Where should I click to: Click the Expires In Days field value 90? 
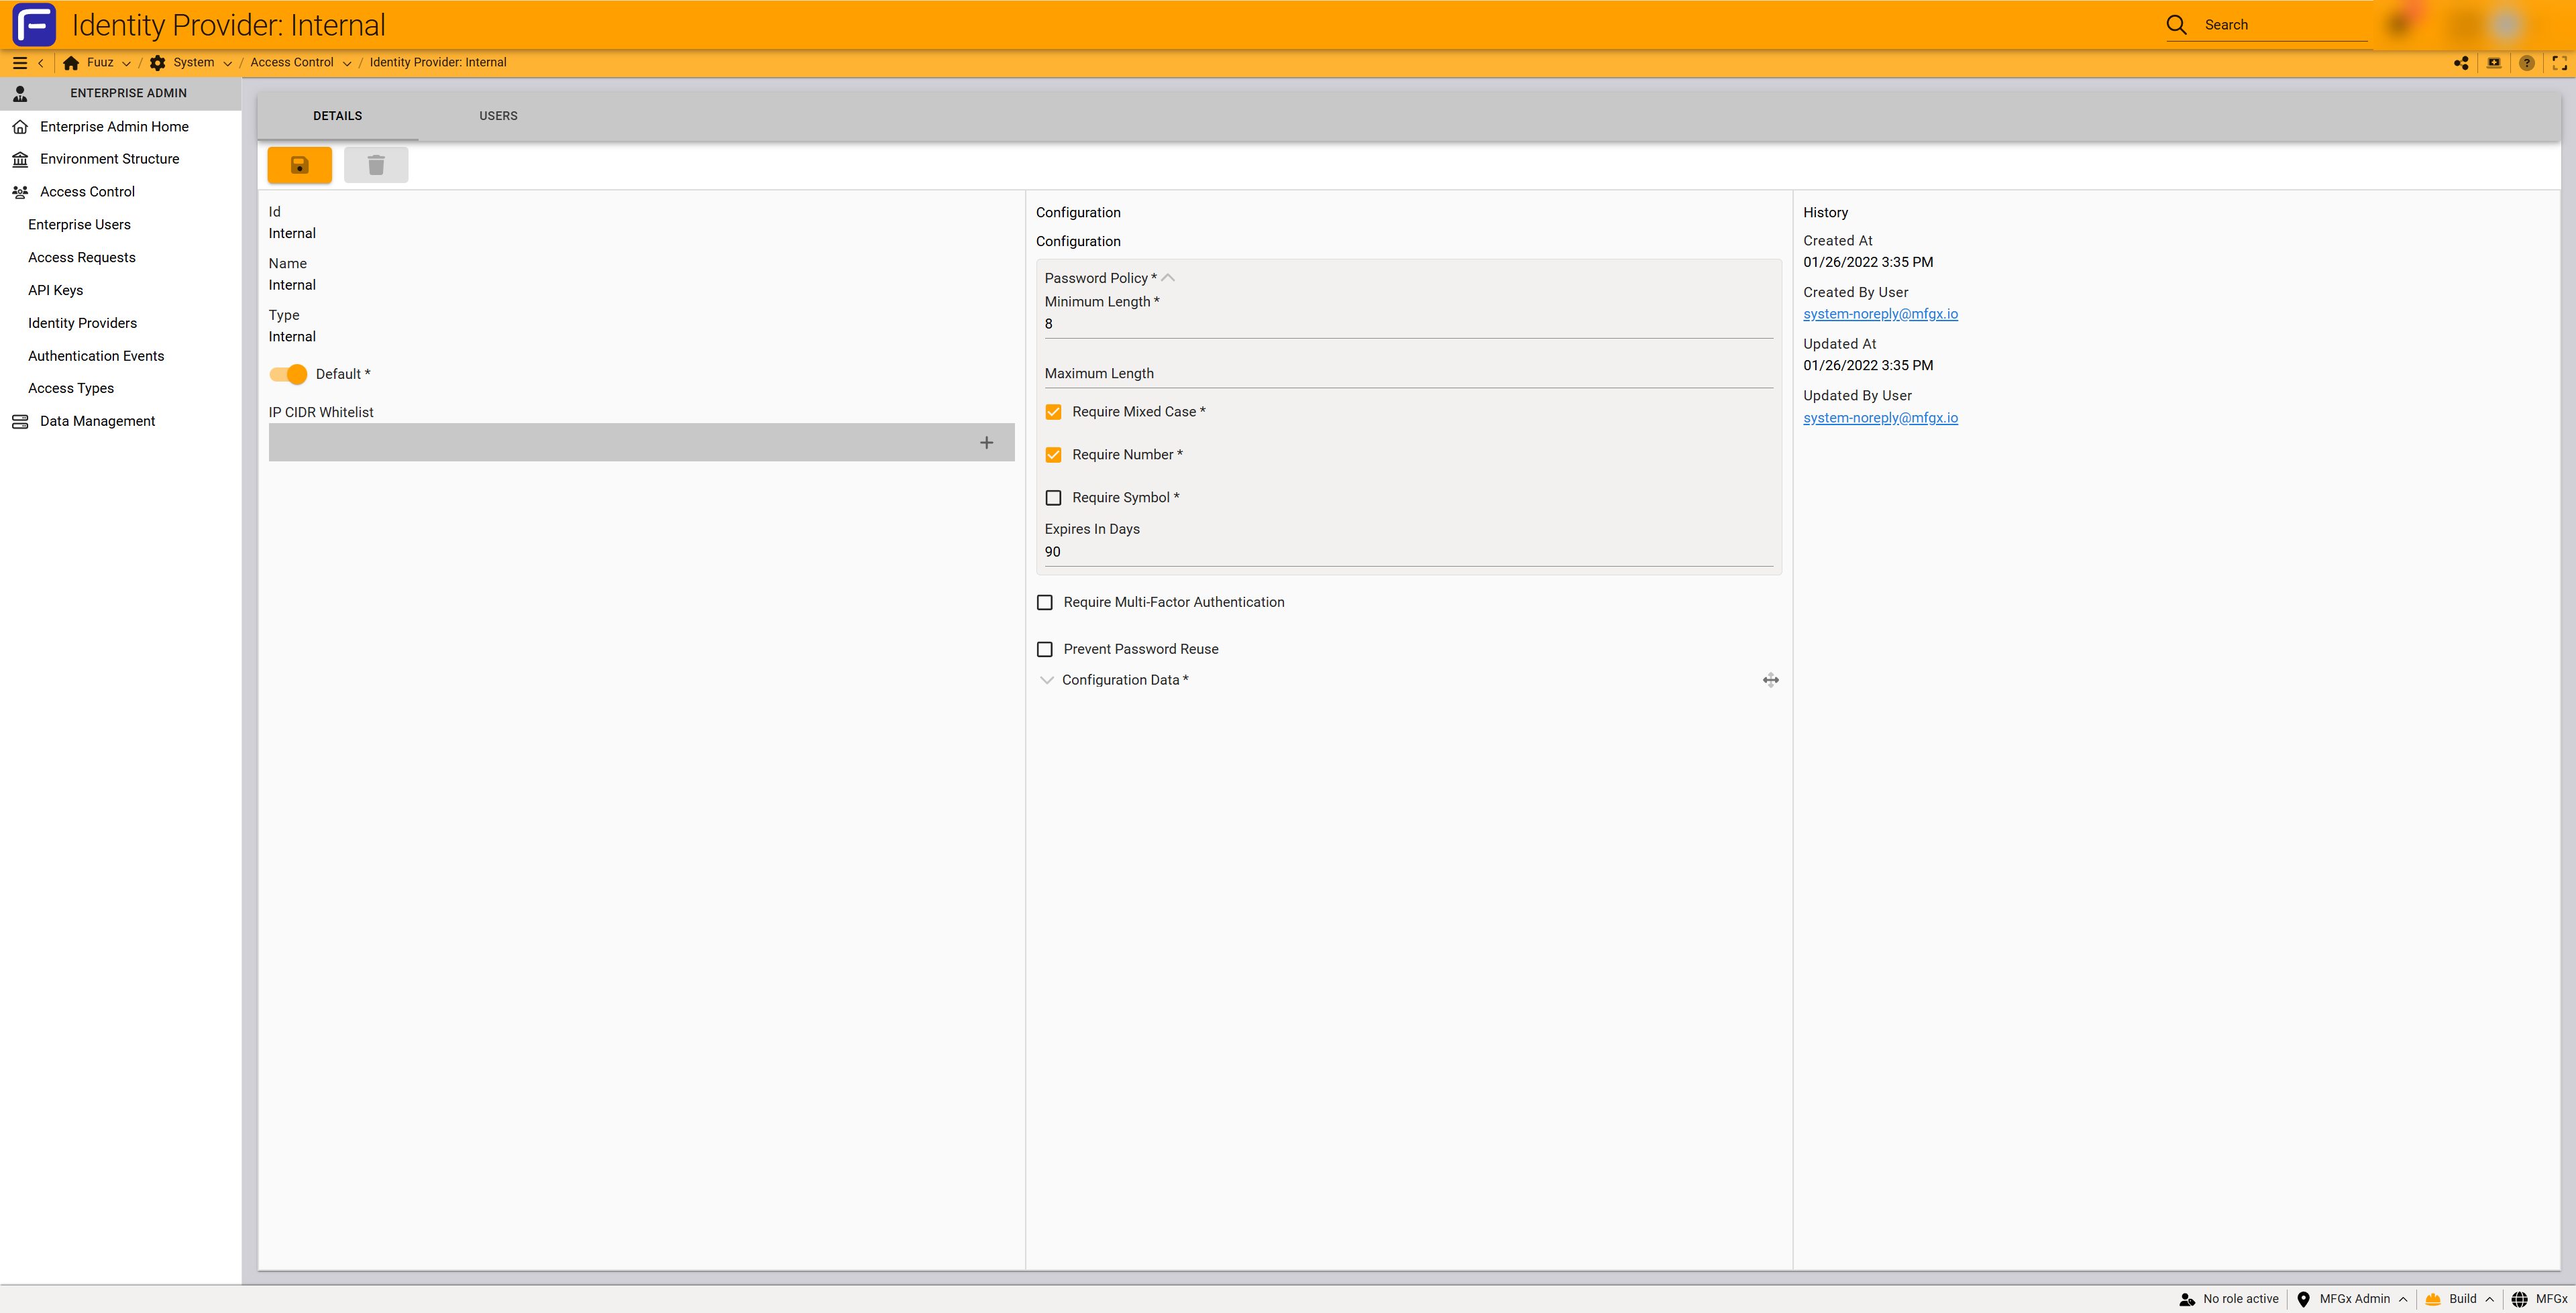tap(1408, 552)
